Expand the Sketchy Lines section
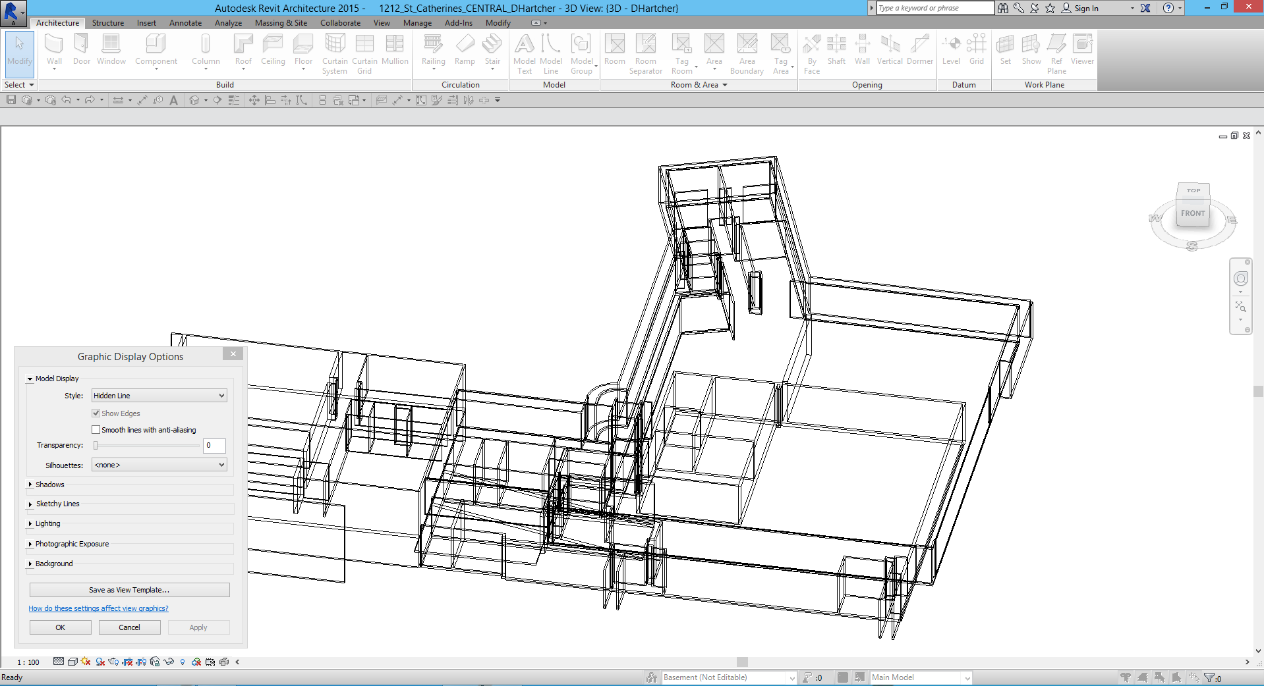The image size is (1264, 686). coord(30,504)
